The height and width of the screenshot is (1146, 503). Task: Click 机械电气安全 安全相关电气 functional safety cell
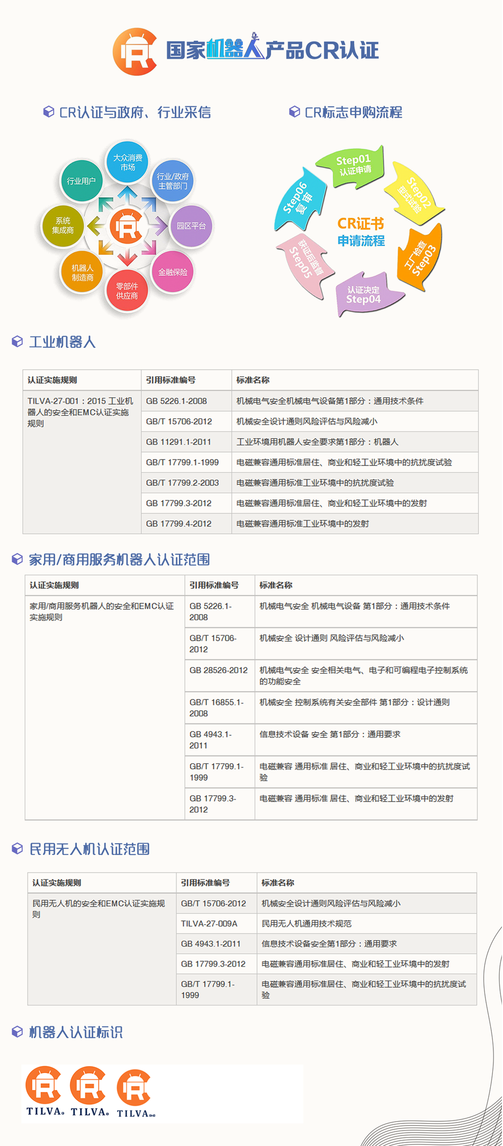click(366, 676)
